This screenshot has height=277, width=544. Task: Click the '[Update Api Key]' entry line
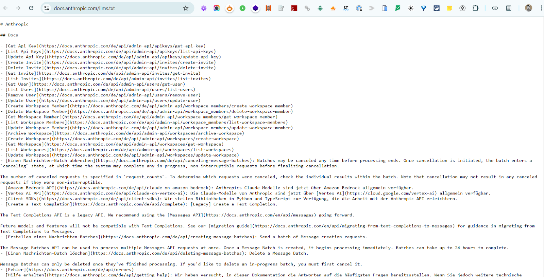click(x=111, y=57)
